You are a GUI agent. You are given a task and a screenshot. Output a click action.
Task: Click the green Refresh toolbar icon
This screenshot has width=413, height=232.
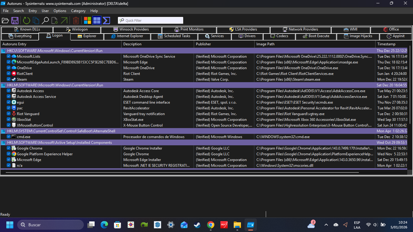[27, 21]
